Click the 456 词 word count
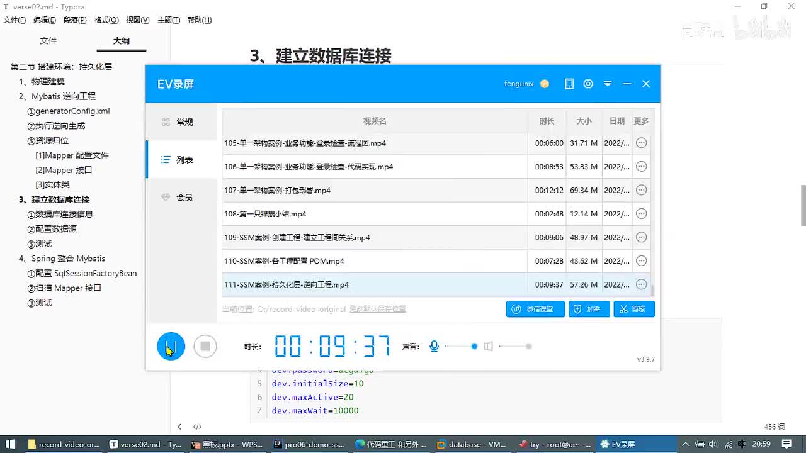This screenshot has width=806, height=453. point(774,427)
